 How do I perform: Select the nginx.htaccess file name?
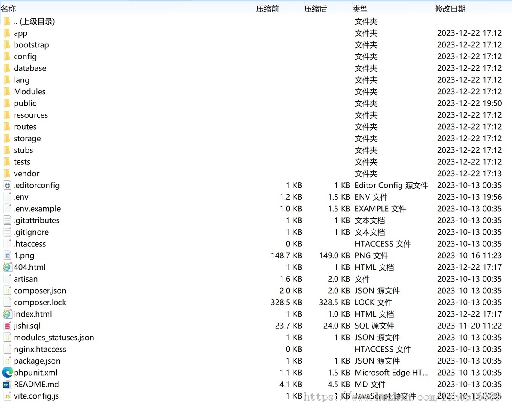coord(40,350)
